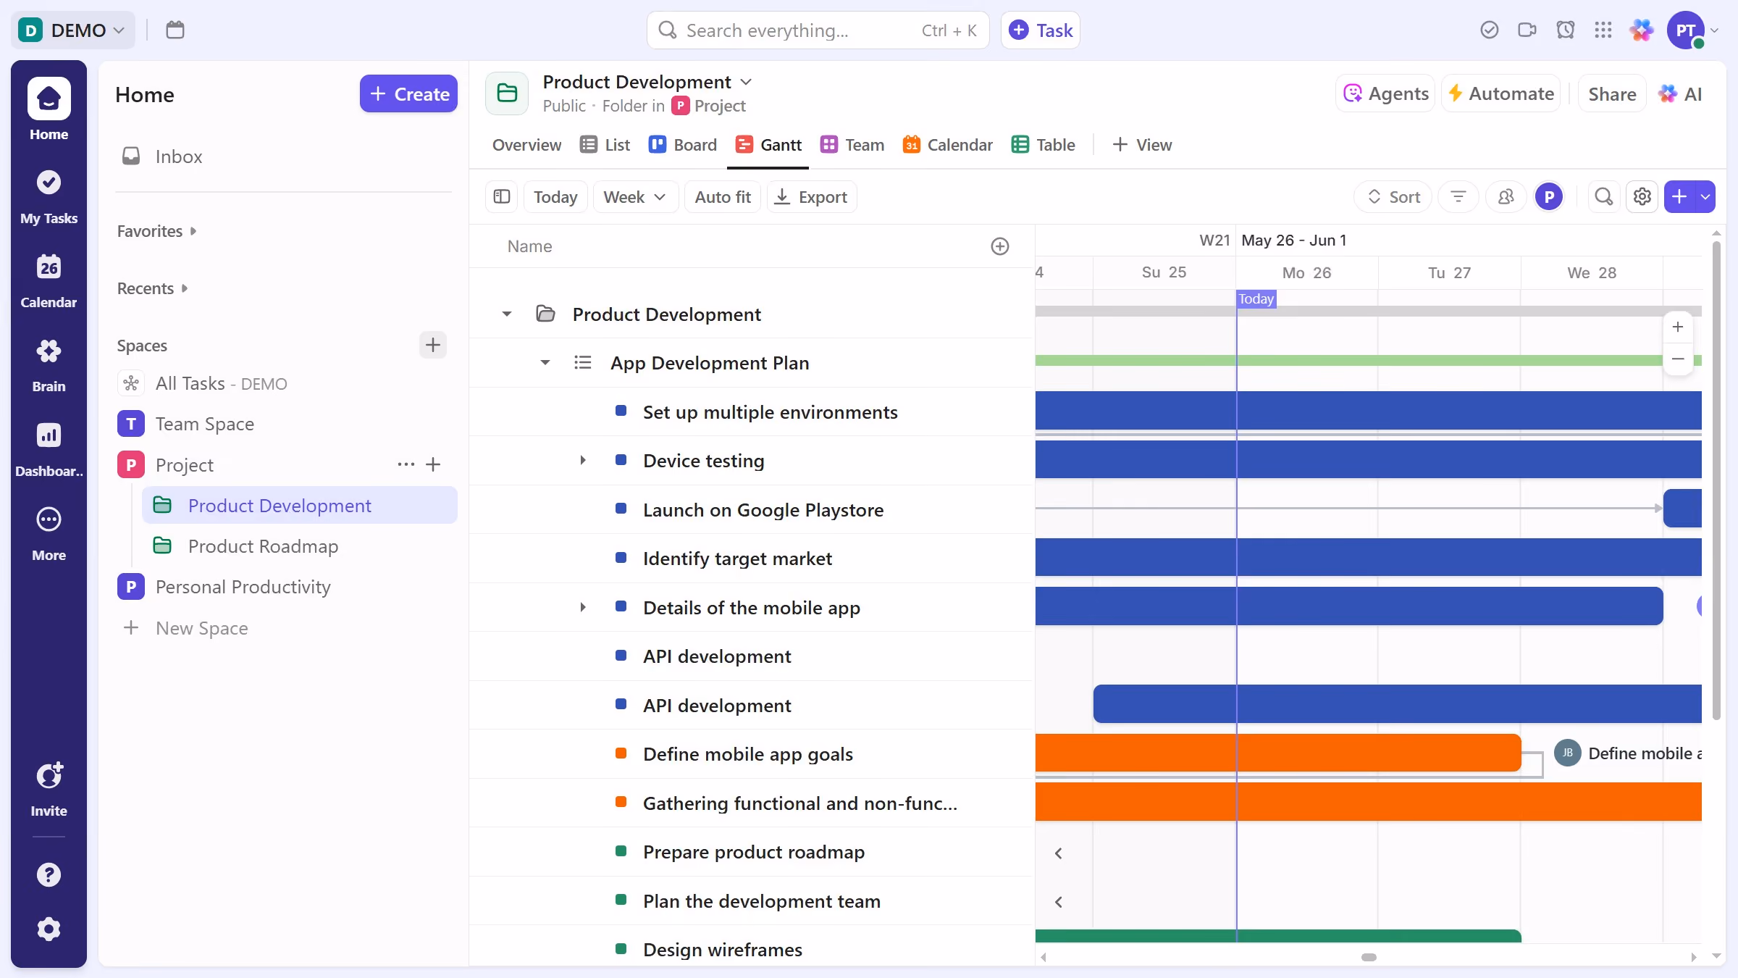
Task: Click the colorful AI flower icon in top bar
Action: (1642, 30)
